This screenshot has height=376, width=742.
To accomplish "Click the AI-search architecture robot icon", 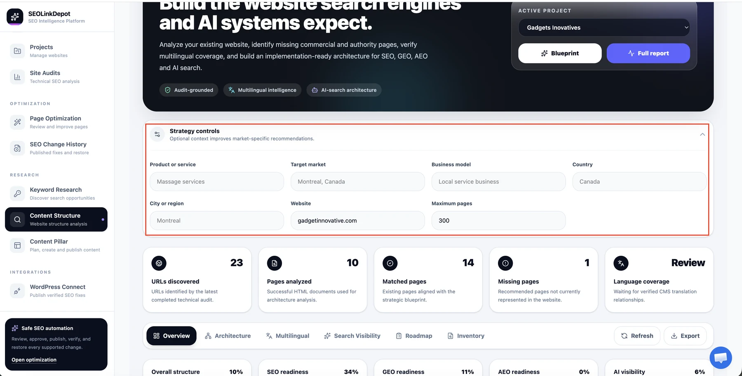I will pos(315,90).
